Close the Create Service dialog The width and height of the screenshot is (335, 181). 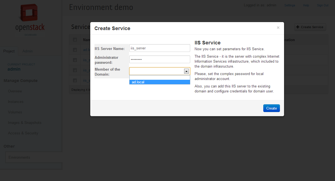pos(278,28)
